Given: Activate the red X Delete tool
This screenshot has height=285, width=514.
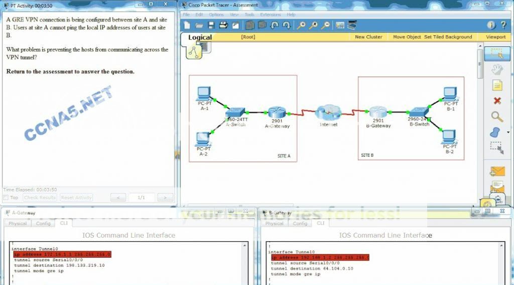Looking at the screenshot, I should coord(497,101).
